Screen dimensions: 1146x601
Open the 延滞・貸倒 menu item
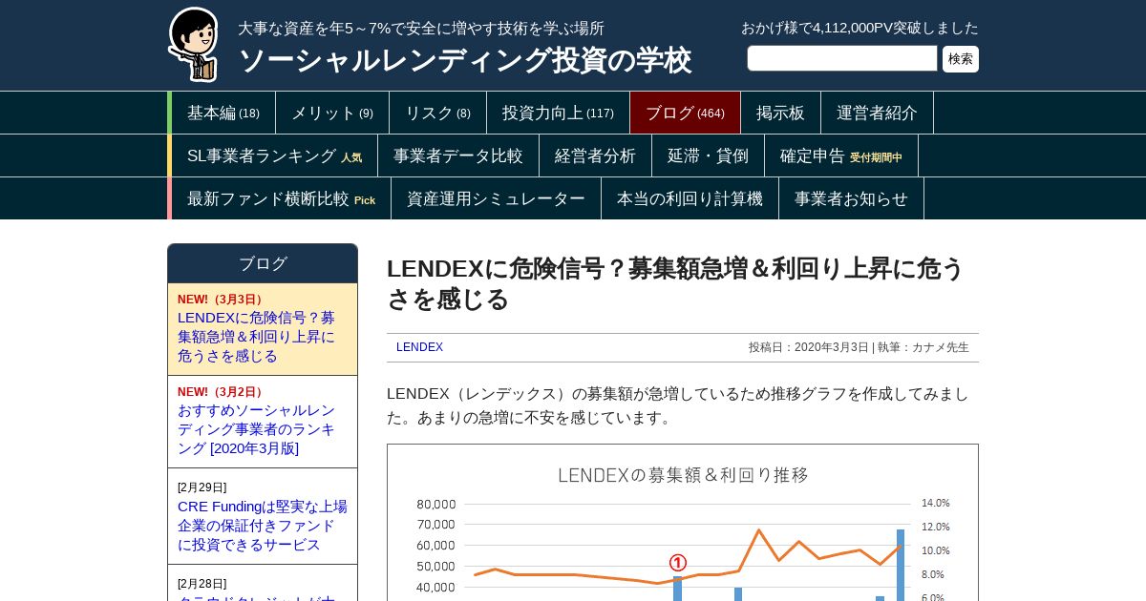click(709, 155)
